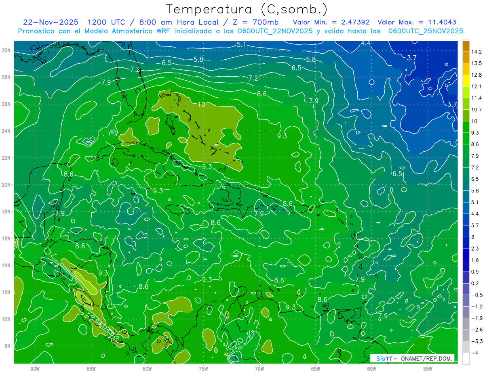Click the legend value "12.1"

(476, 86)
